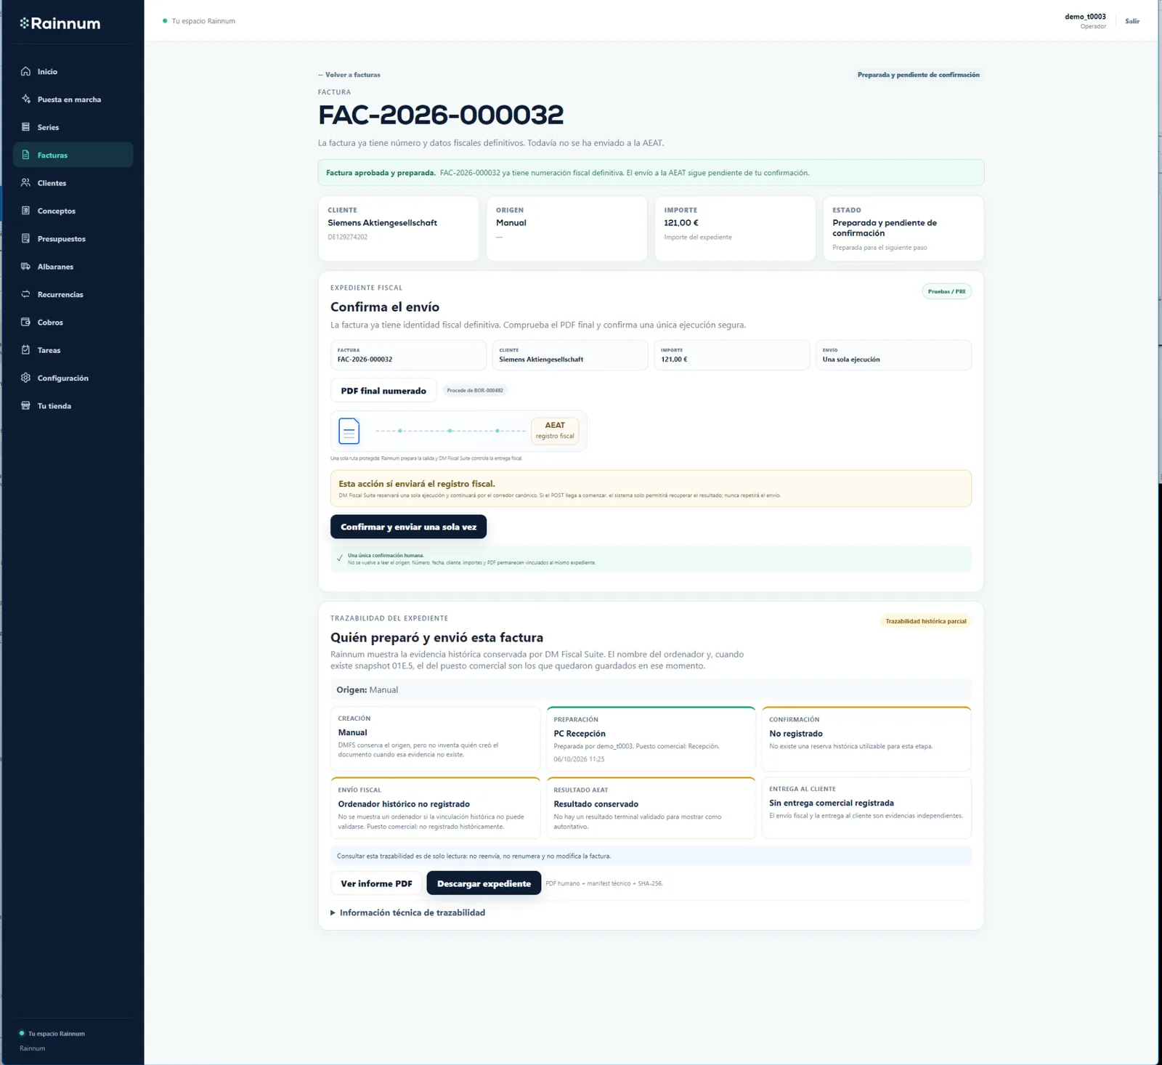The width and height of the screenshot is (1162, 1065).
Task: Open Ver informe PDF
Action: tap(376, 883)
